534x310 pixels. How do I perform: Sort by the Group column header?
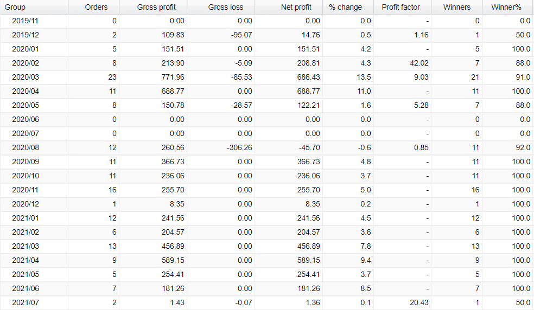pos(34,7)
